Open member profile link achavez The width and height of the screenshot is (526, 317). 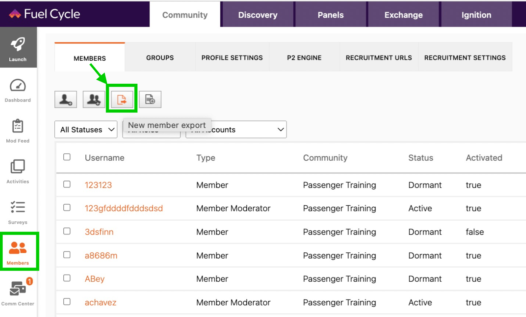coord(101,302)
